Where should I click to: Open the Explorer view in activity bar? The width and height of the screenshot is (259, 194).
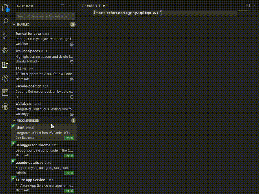pyautogui.click(x=5, y=7)
